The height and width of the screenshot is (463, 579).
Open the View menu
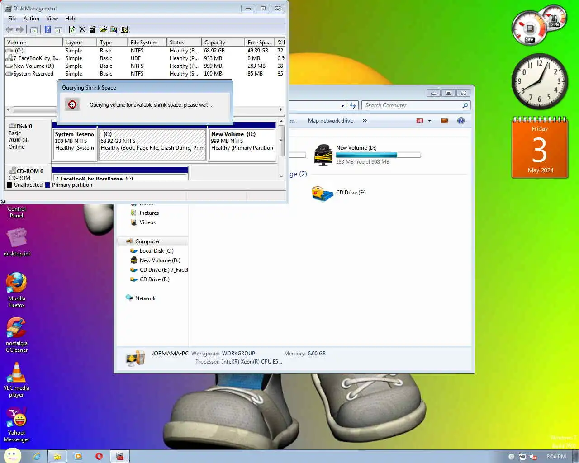tap(52, 19)
